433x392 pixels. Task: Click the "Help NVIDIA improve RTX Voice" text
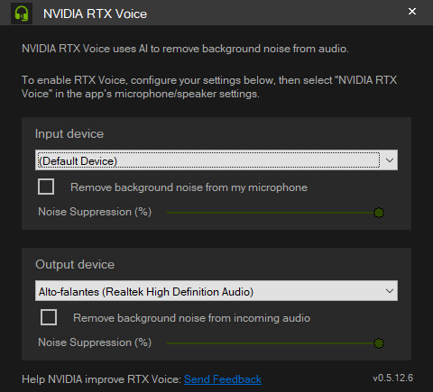tap(102, 379)
